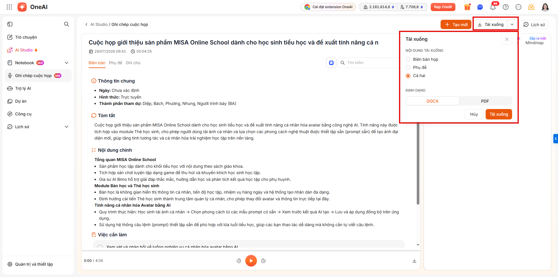
Task: Open the blue chat messenger icon
Action: (480, 7)
